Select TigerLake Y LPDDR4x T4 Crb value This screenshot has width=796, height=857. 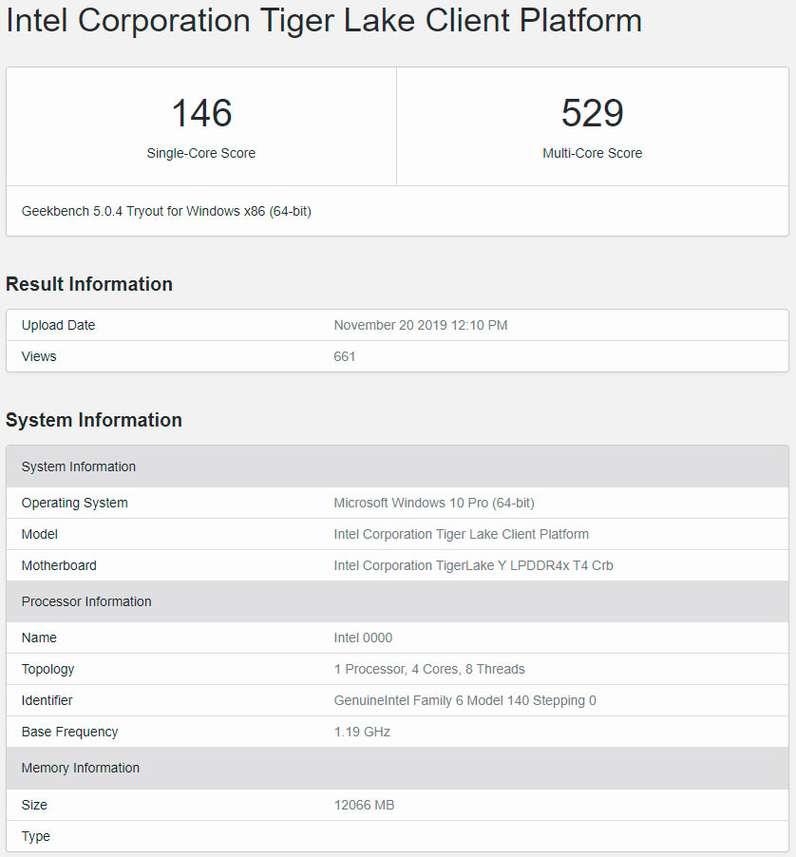474,565
